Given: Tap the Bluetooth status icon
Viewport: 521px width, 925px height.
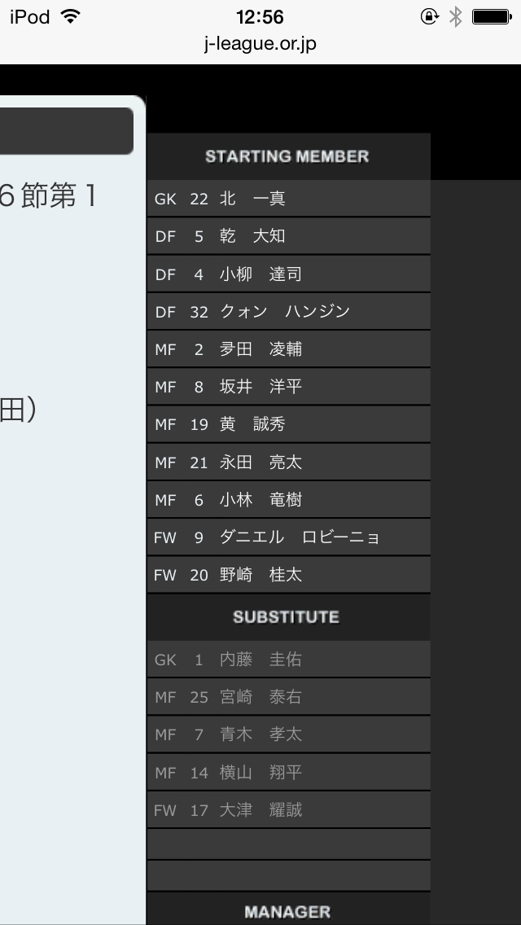Looking at the screenshot, I should [456, 16].
